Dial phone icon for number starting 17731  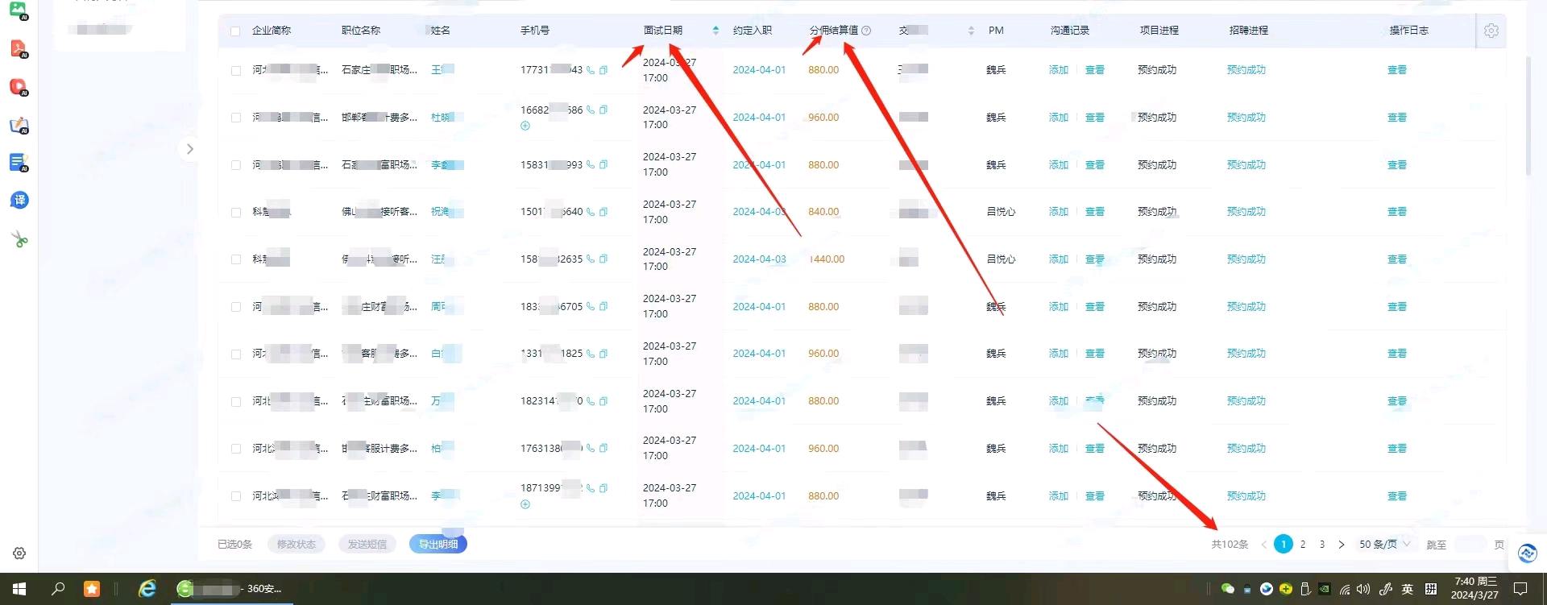pyautogui.click(x=591, y=70)
